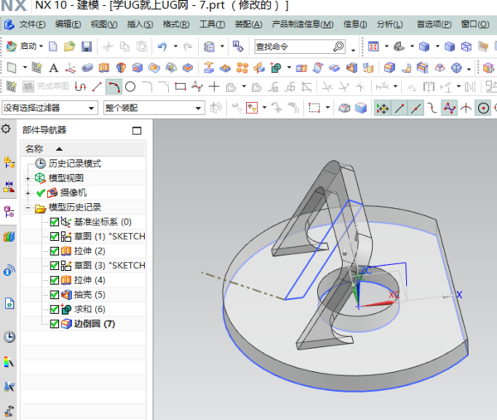Screen dimensions: 497x420
Task: Select the sketch rectangle tool
Action: click(x=181, y=86)
